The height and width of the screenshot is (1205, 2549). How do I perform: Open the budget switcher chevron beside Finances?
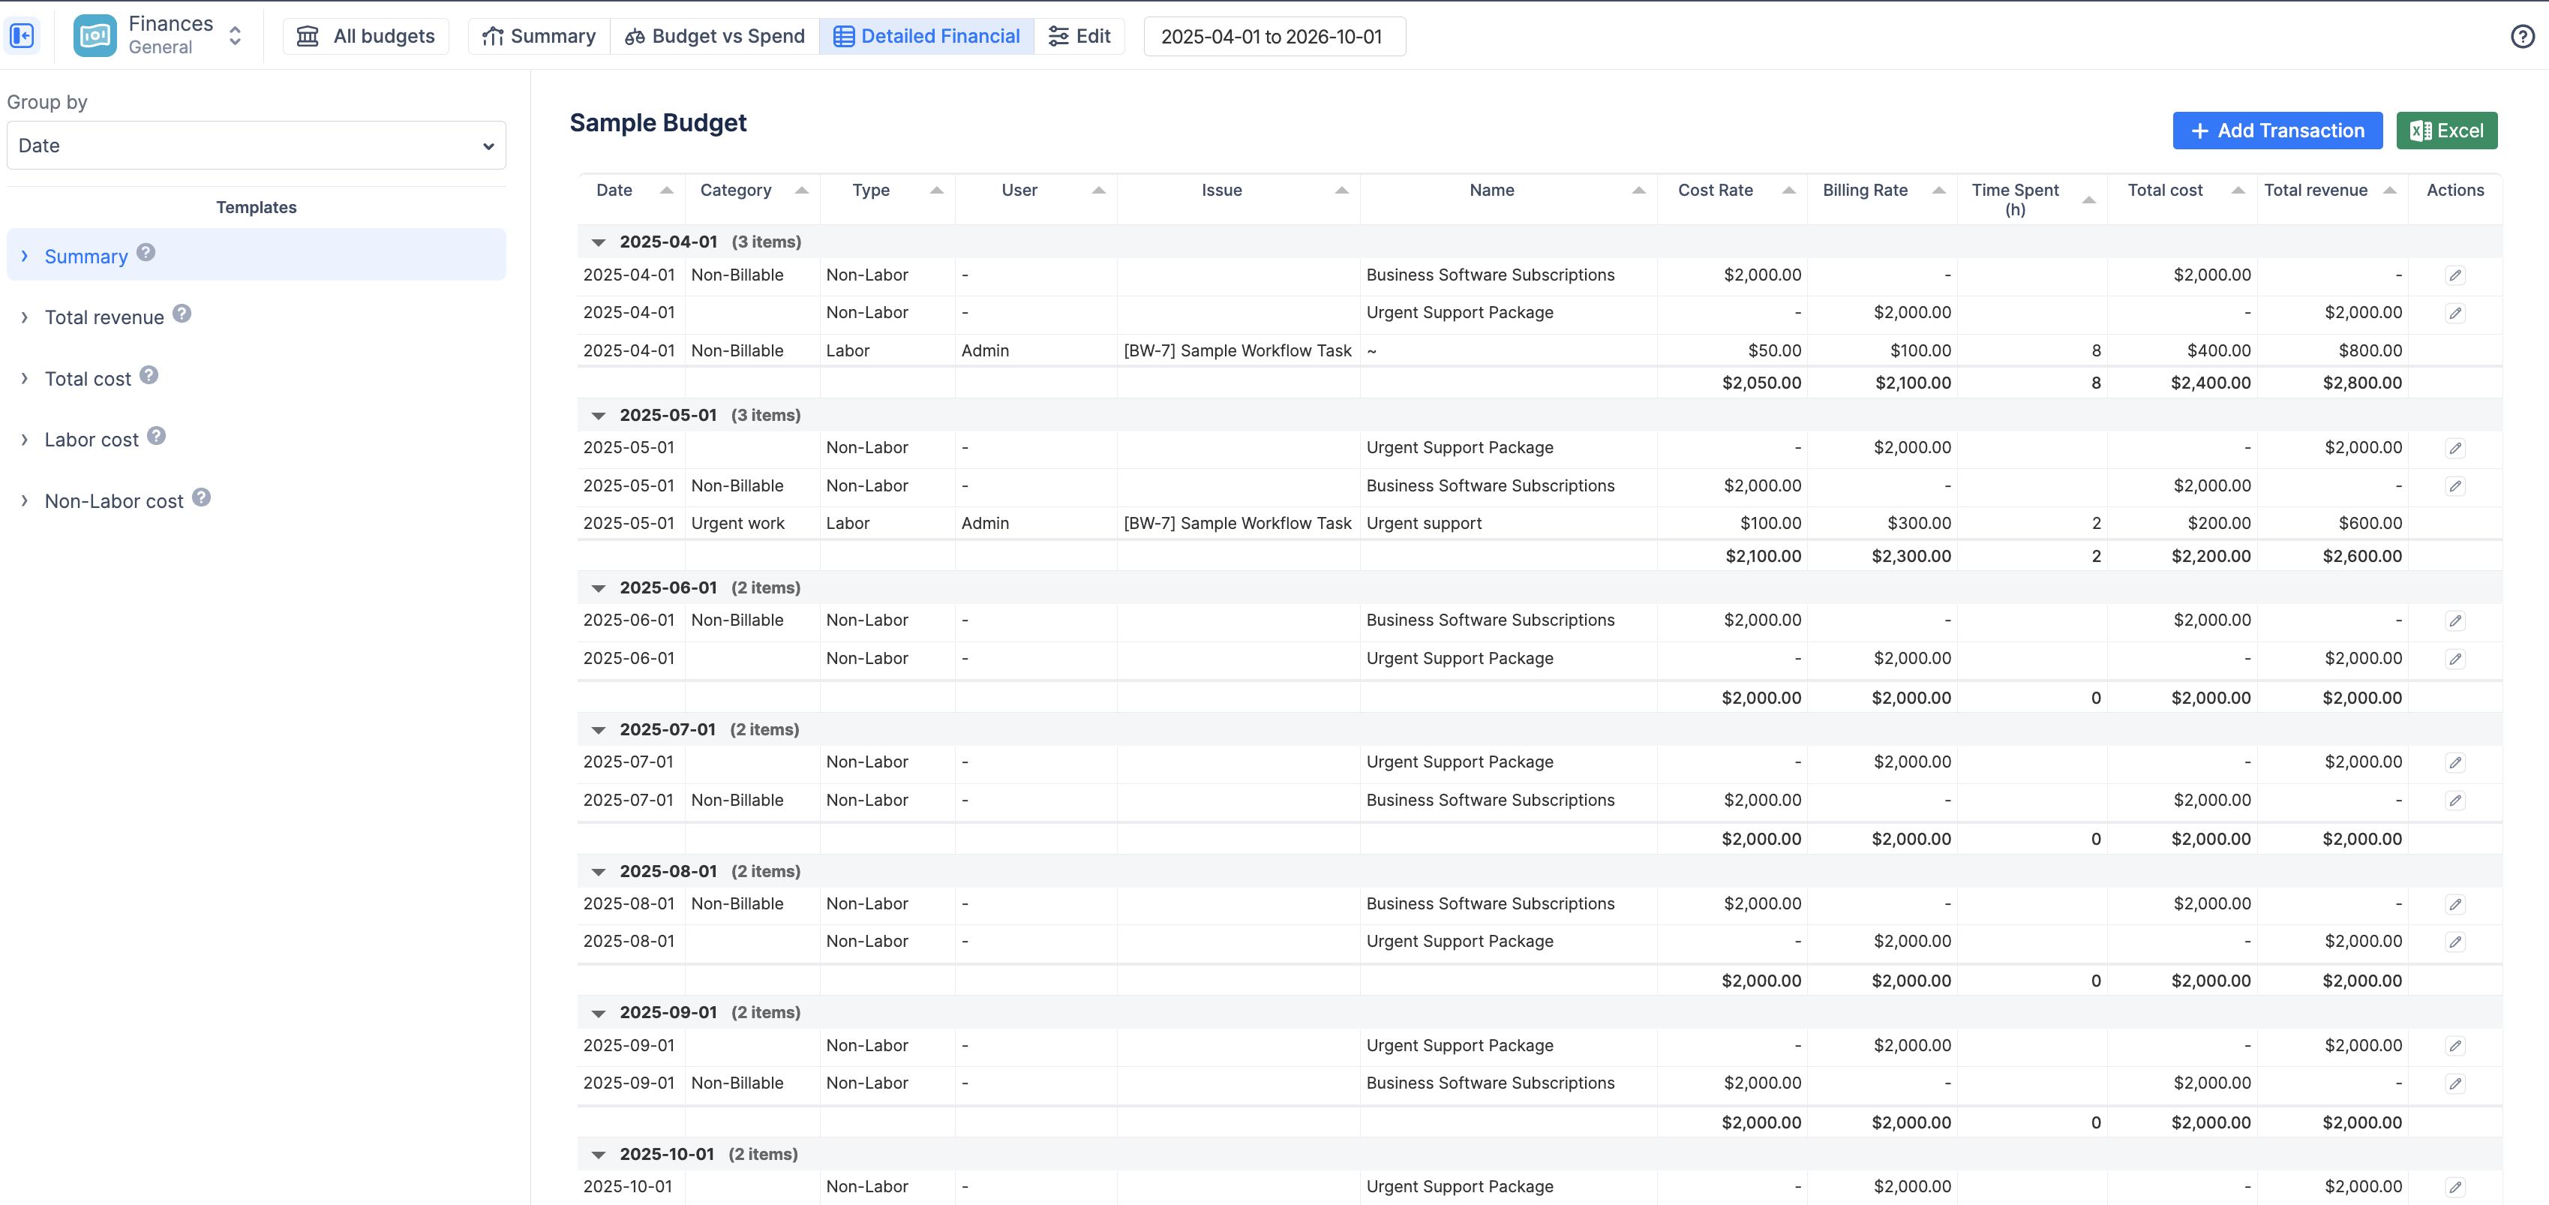pyautogui.click(x=235, y=35)
